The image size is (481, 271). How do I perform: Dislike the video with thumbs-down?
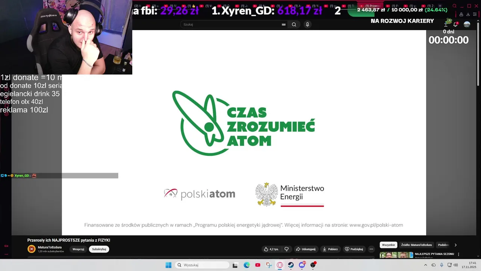[x=287, y=249]
